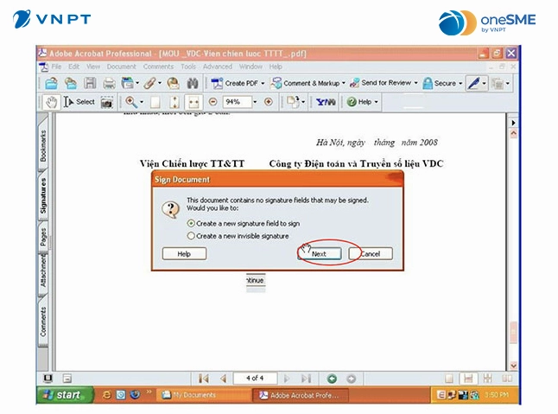Click Cancel in Sign Document dialog
Viewport: 558px width, 414px height.
pos(371,254)
